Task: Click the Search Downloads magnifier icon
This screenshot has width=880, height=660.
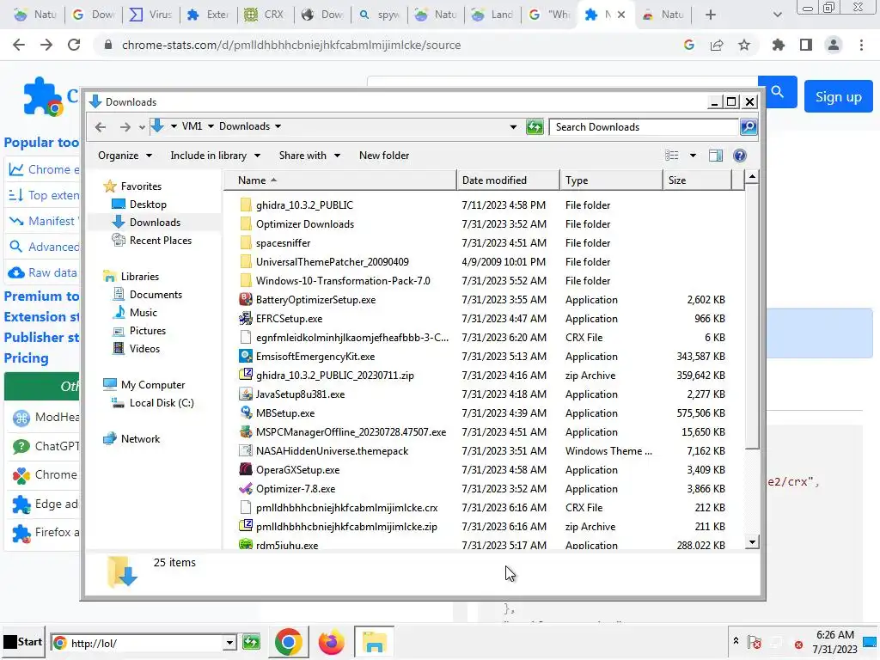Action: pos(749,127)
